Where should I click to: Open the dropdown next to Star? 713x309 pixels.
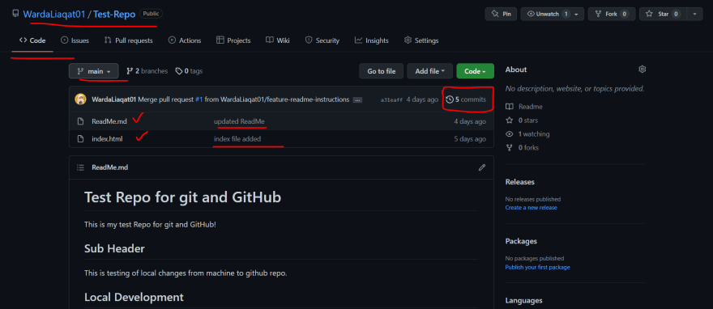coord(694,14)
